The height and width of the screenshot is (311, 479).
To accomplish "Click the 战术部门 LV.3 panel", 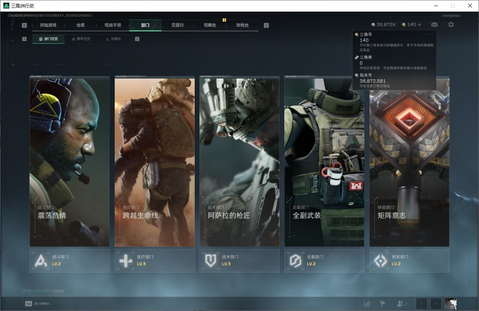I will [x=239, y=261].
